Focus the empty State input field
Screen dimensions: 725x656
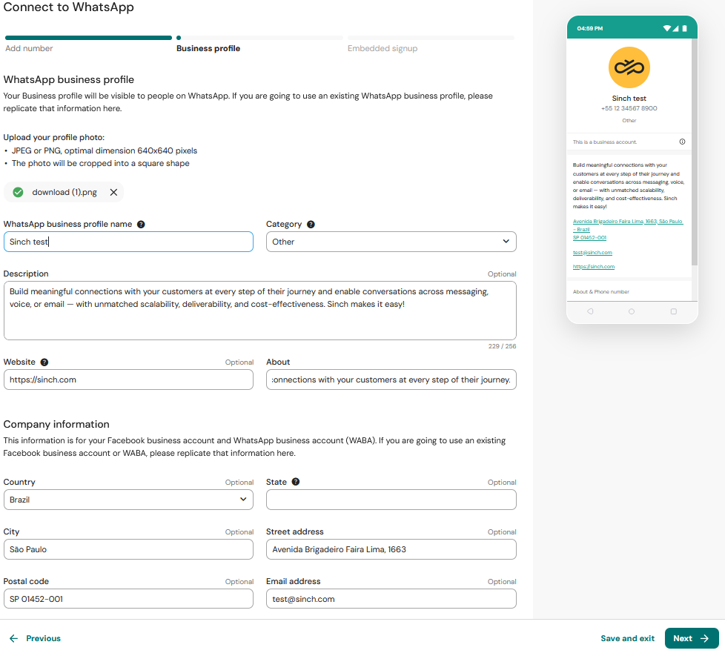(391, 500)
